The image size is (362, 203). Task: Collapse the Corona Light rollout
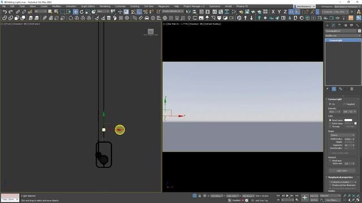point(335,99)
